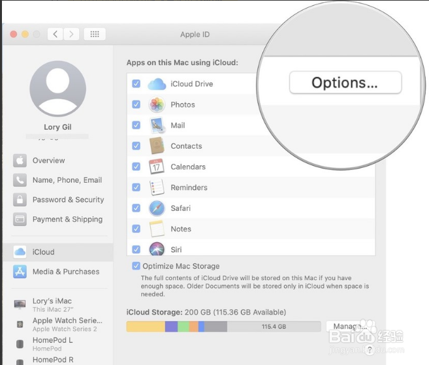Viewport: 429px width, 365px height.
Task: Select HomePod L device entry
Action: point(58,344)
